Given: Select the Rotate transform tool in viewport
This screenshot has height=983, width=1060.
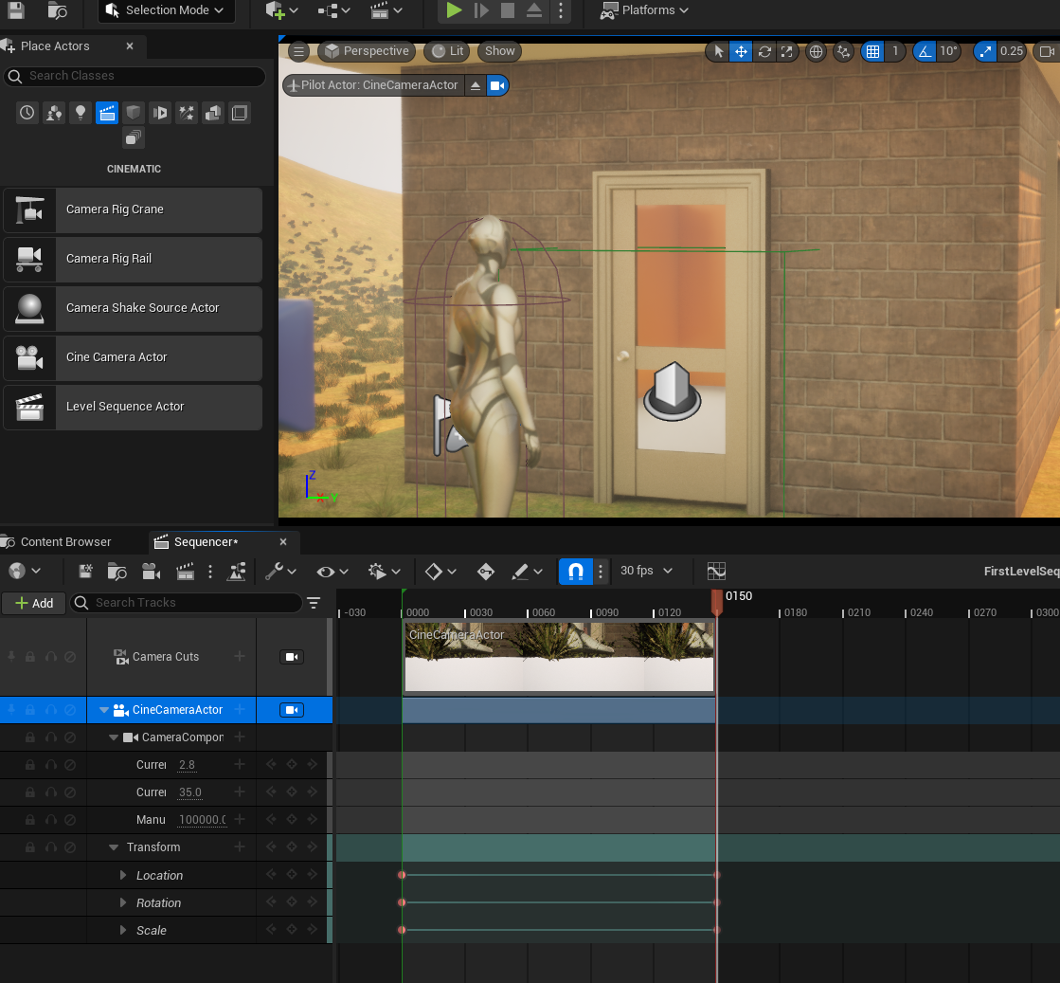Looking at the screenshot, I should 764,52.
